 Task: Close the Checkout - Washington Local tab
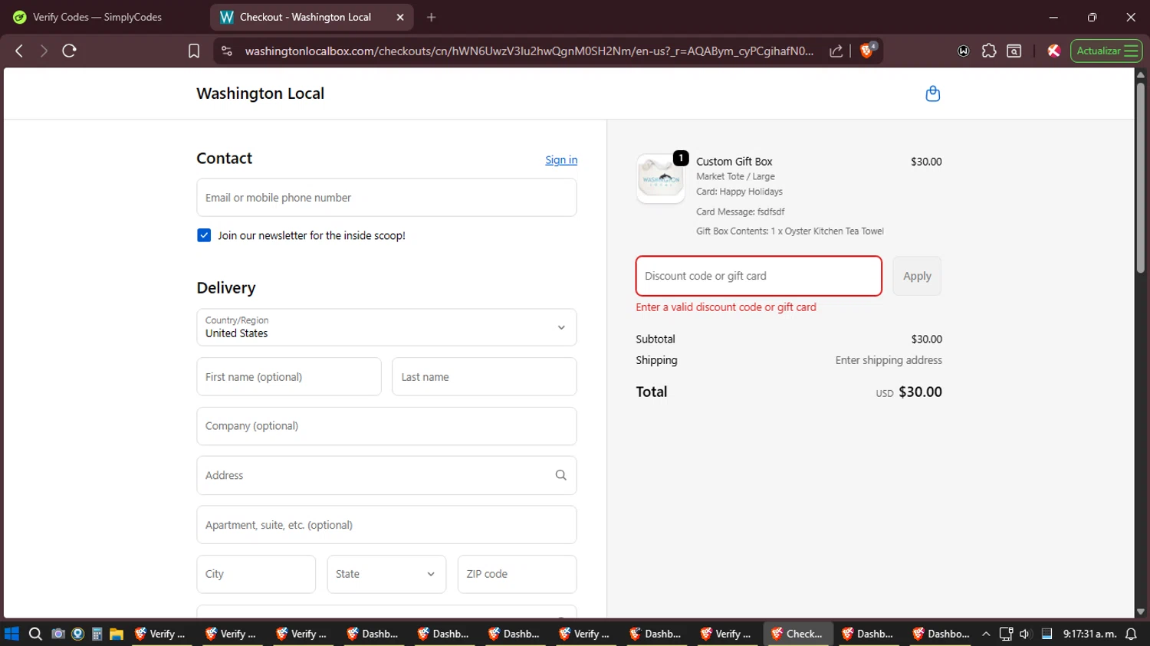(400, 17)
